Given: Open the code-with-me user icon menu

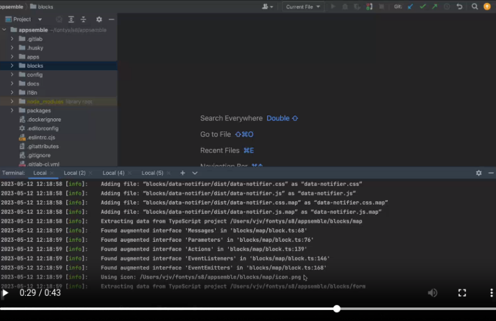Looking at the screenshot, I should click(267, 6).
